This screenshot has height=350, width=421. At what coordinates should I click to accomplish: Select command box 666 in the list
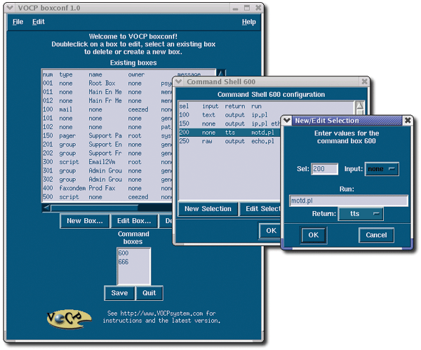click(123, 262)
